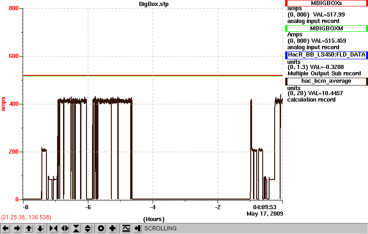This screenshot has width=368, height=234.
Task: Pan the graph right with the right arrow
Action: [17, 228]
